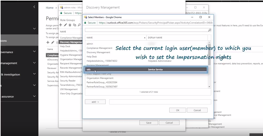The height and width of the screenshot is (136, 263).
Task: Click Save in Discovery Management dialog
Action: [x=149, y=123]
